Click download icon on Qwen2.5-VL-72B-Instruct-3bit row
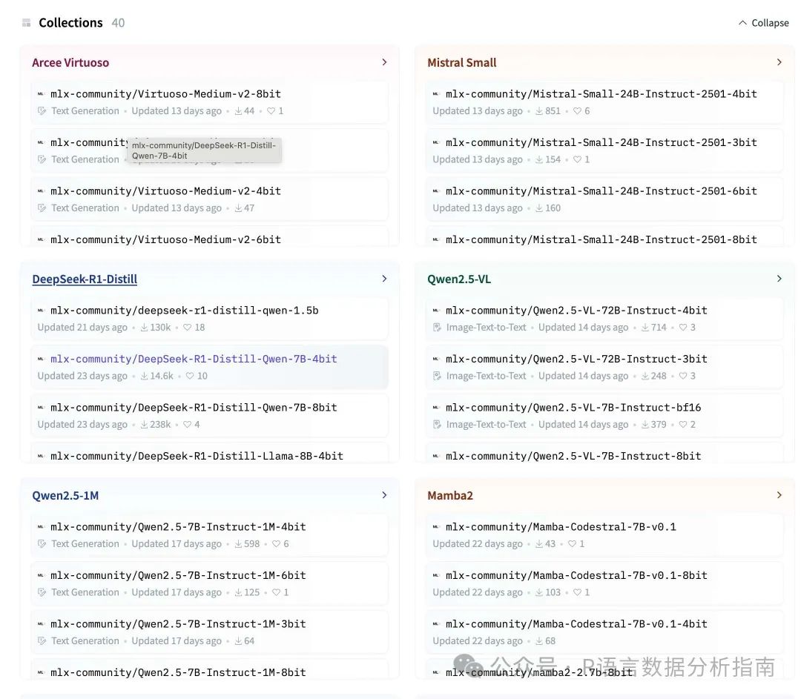Screen dimensions: 801x699 pos(645,376)
